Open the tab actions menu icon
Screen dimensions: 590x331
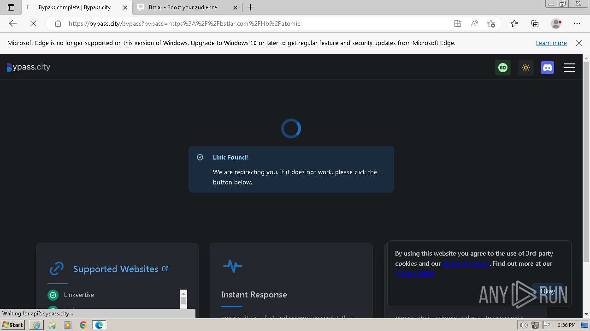tap(11, 7)
